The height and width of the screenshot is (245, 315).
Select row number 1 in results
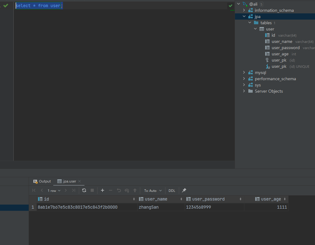click(33, 207)
